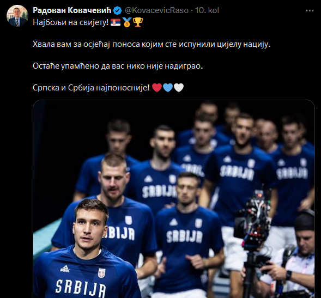Screen dimensions: 321x298
Task: Click the blue verified badge
Action: (x=118, y=11)
